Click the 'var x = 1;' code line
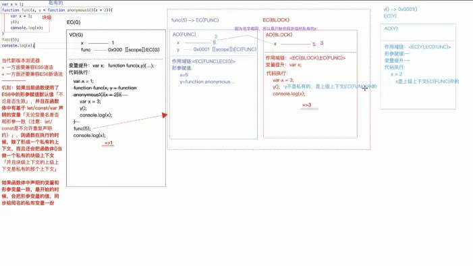This screenshot has width=473, height=266. (12, 4)
